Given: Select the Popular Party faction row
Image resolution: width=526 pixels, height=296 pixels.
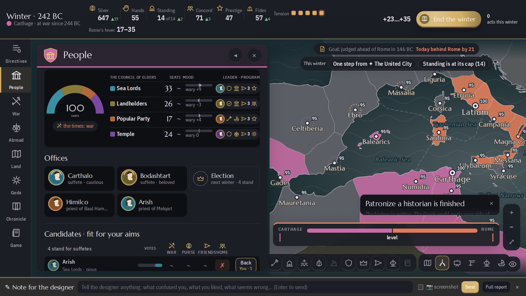Looking at the screenshot, I should pos(185,119).
